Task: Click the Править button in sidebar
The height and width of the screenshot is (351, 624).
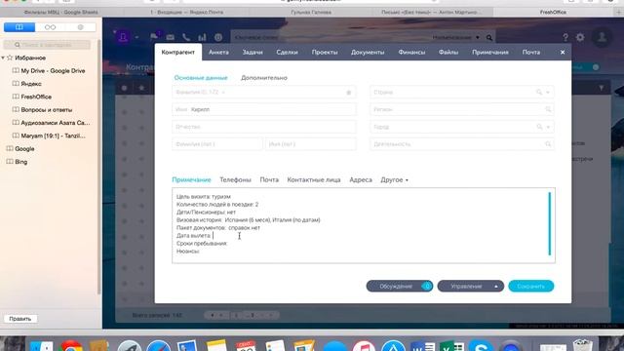Action: [20, 319]
